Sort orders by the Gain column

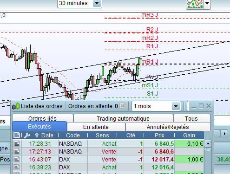click(189, 135)
